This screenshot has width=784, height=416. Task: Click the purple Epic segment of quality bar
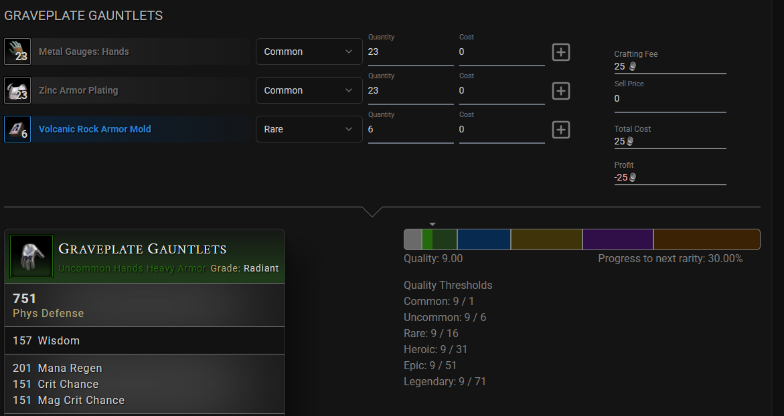pos(617,239)
